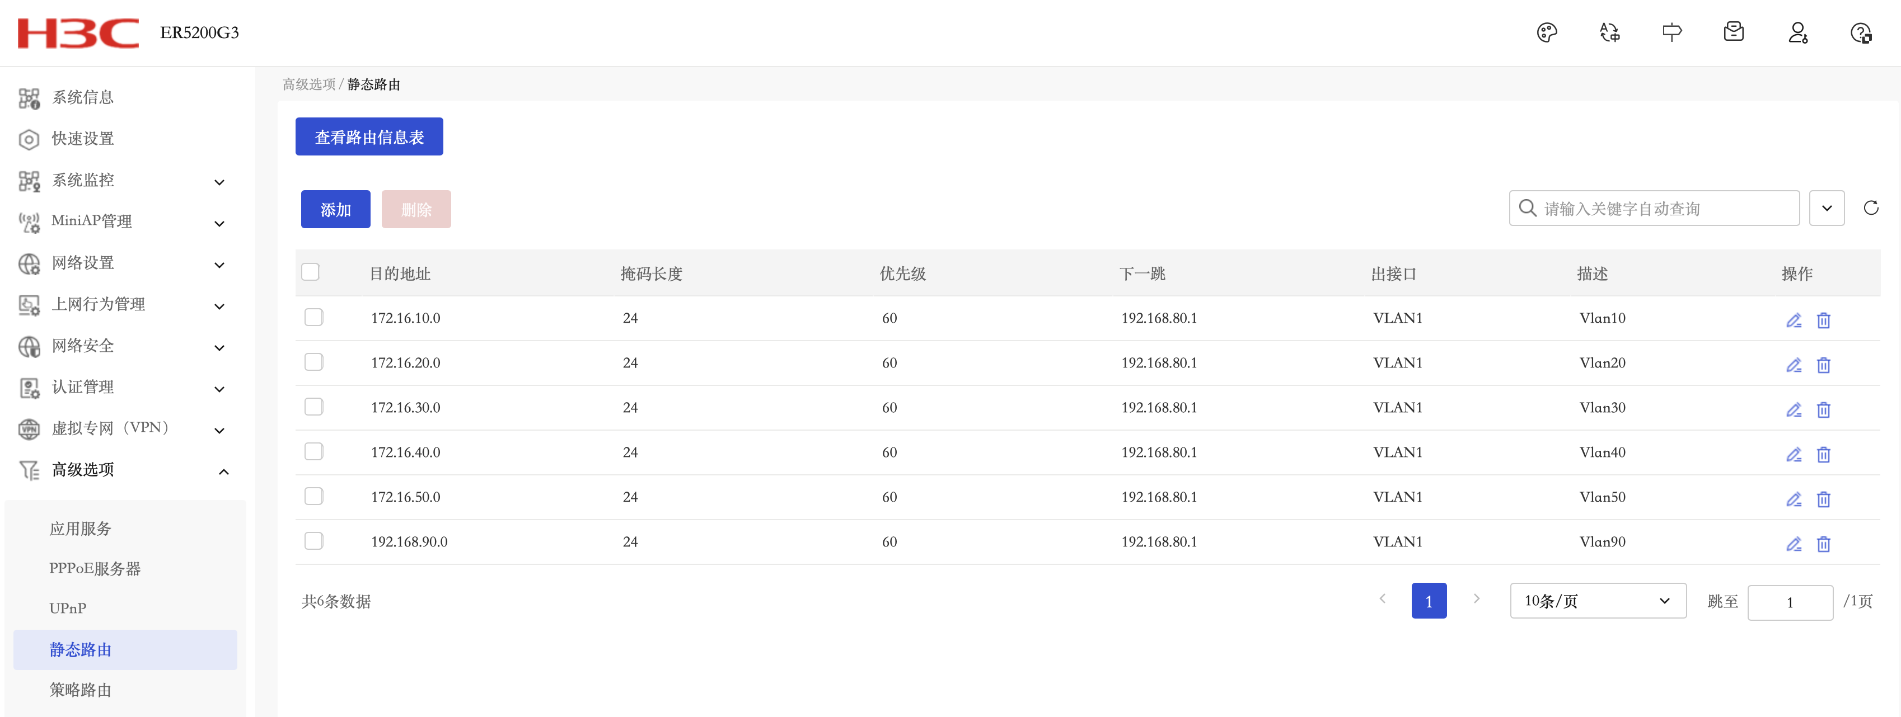Open the 10条/页 page size dropdown

[x=1597, y=601]
